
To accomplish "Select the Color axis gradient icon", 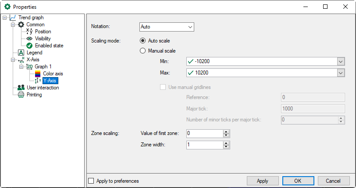I will click(x=38, y=74).
